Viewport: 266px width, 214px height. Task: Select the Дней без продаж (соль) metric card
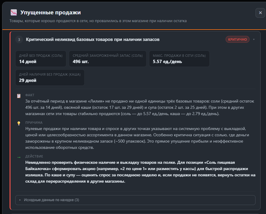(x=41, y=59)
